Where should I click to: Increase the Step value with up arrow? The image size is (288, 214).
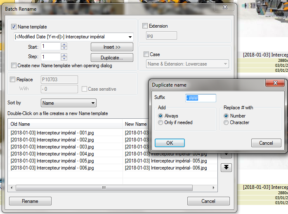click(x=64, y=55)
